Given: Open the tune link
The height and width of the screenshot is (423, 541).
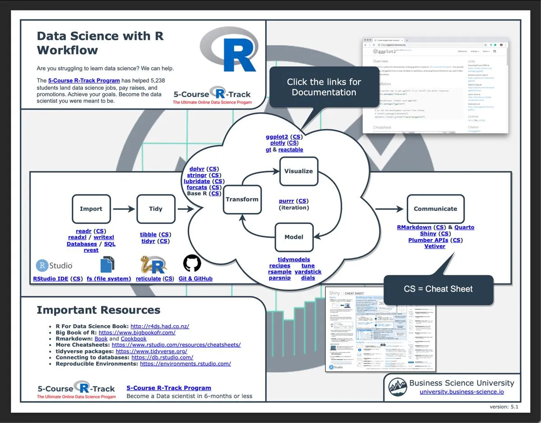Looking at the screenshot, I should click(x=308, y=265).
